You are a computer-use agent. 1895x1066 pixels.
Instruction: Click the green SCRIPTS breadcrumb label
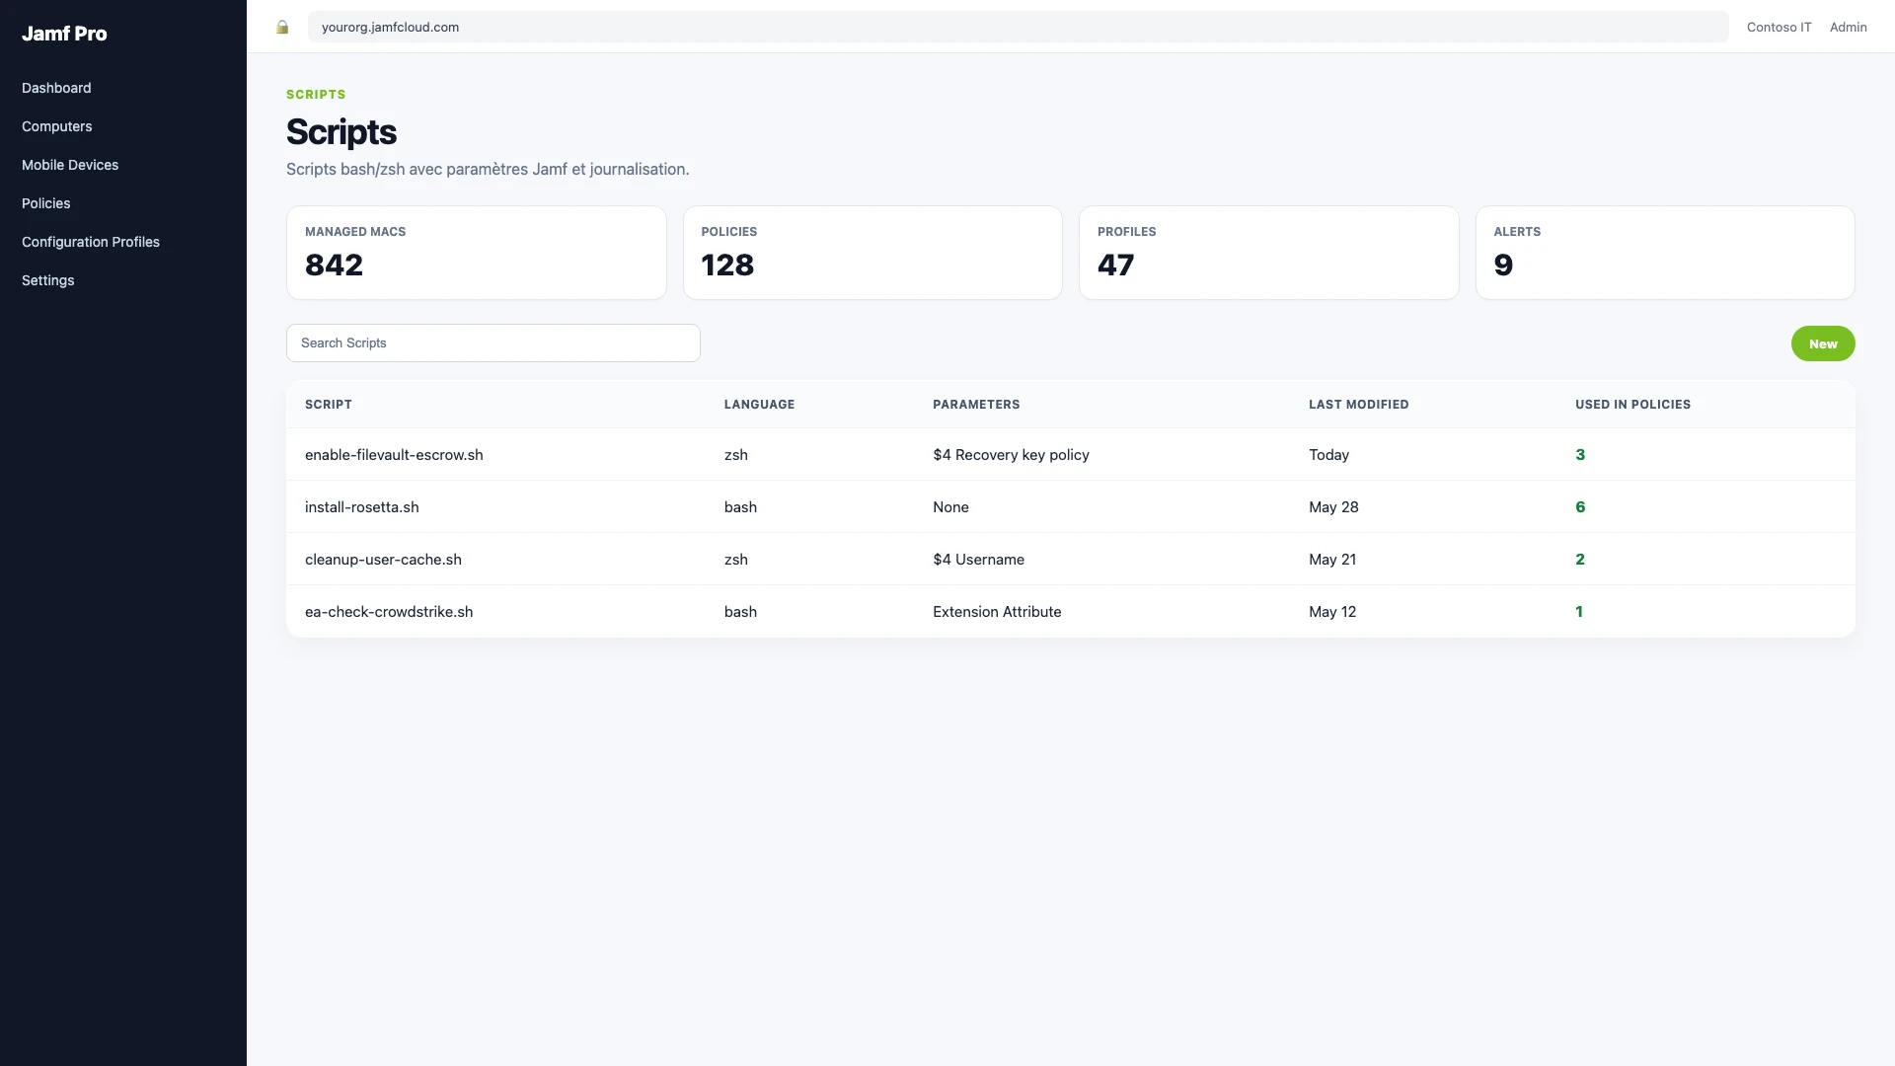(x=316, y=95)
